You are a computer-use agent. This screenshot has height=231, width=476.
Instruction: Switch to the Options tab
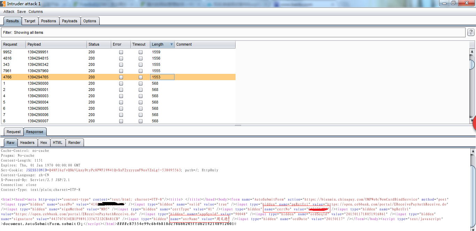(90, 21)
